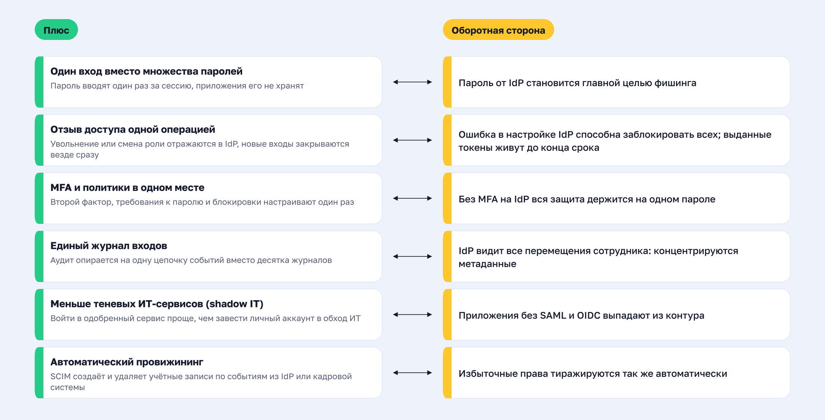Select the heading "Меньше теневых ИТ-сервисов (shadow IT)"
This screenshot has height=420, width=825.
[x=157, y=304]
